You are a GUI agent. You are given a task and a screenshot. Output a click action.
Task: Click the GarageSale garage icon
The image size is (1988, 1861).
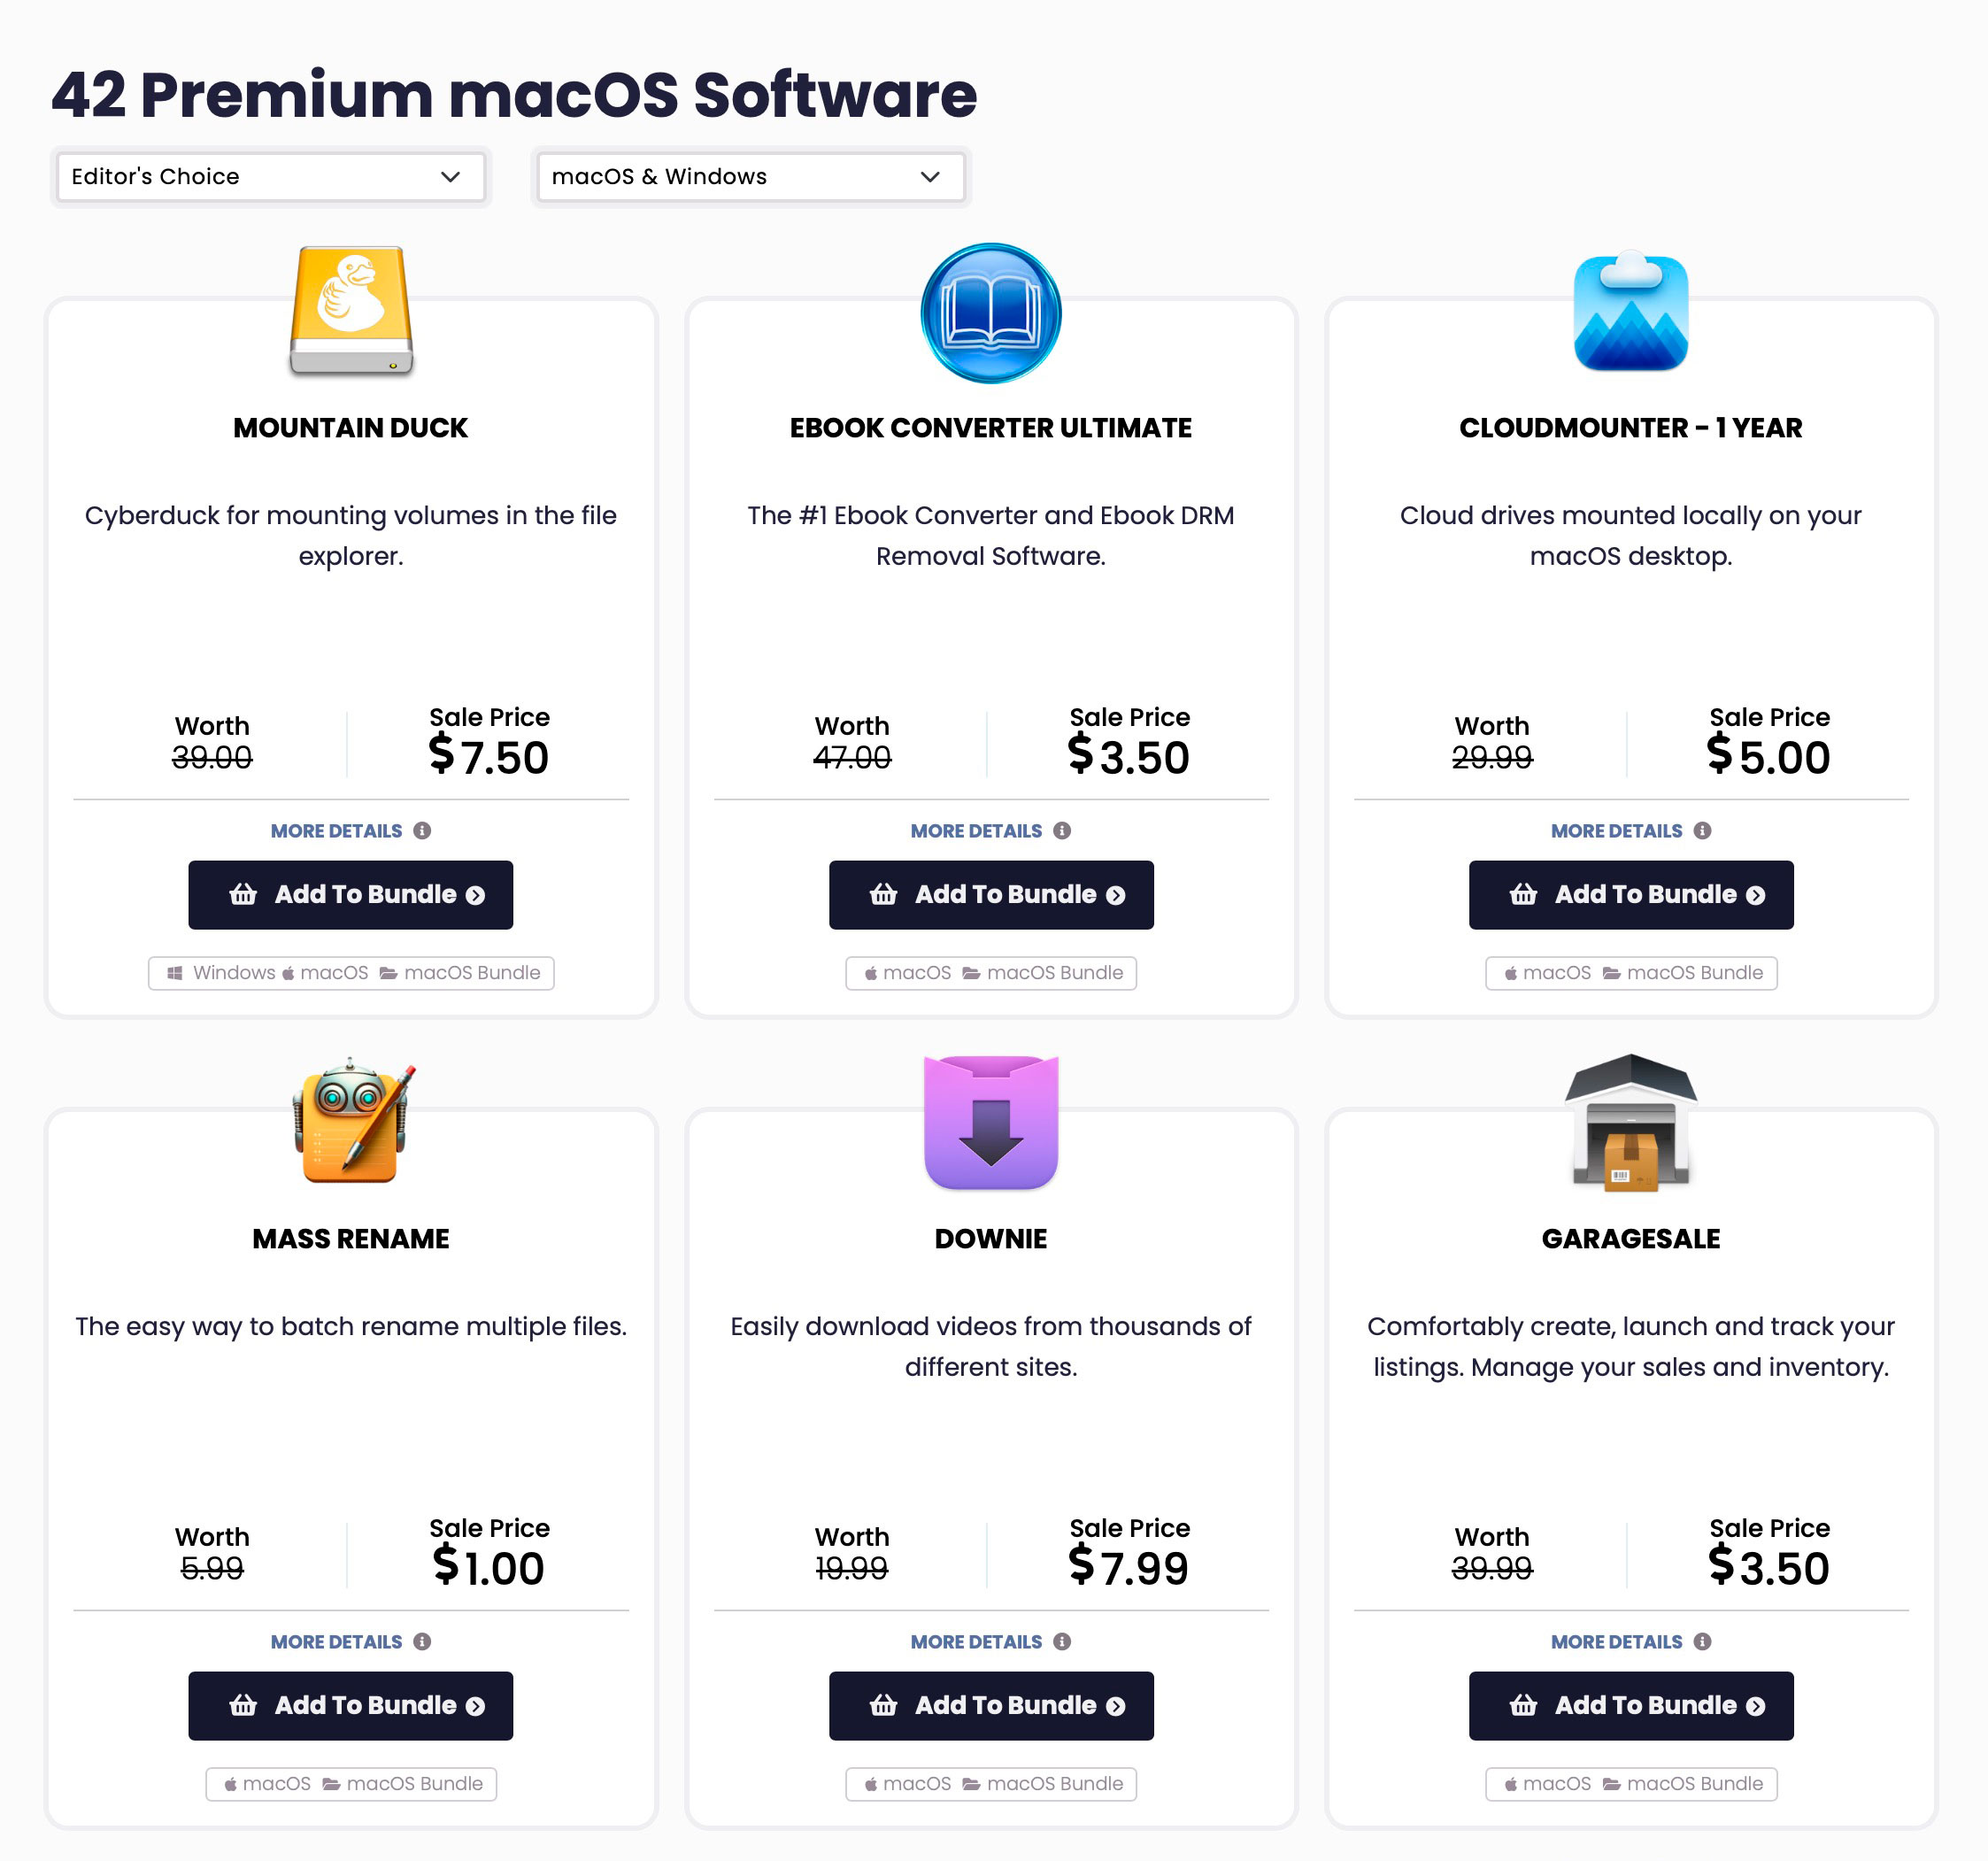point(1630,1122)
